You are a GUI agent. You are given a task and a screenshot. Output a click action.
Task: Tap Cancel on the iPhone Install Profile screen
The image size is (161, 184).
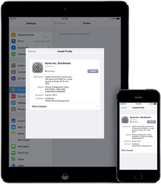[x=123, y=108]
